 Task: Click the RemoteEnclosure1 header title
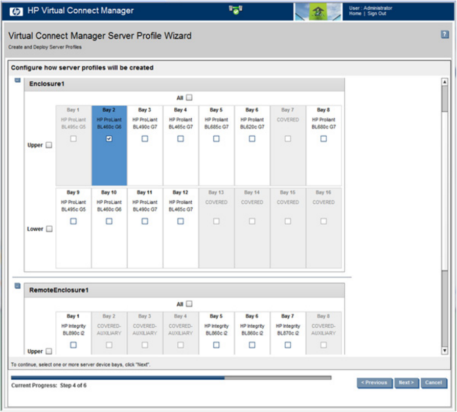pyautogui.click(x=59, y=290)
